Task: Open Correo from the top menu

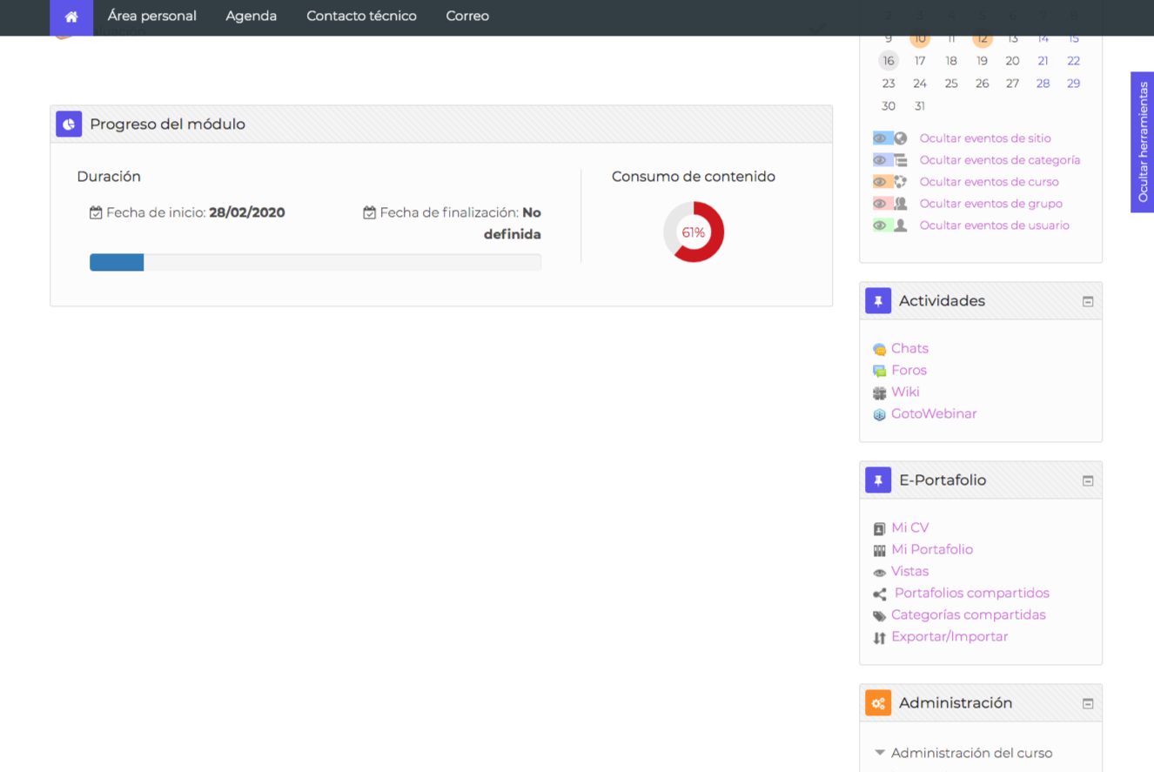Action: pos(467,17)
